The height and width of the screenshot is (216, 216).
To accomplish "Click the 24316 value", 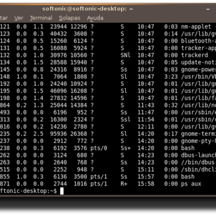I will [x=58, y=70].
